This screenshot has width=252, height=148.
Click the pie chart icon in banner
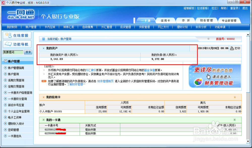(x=198, y=82)
